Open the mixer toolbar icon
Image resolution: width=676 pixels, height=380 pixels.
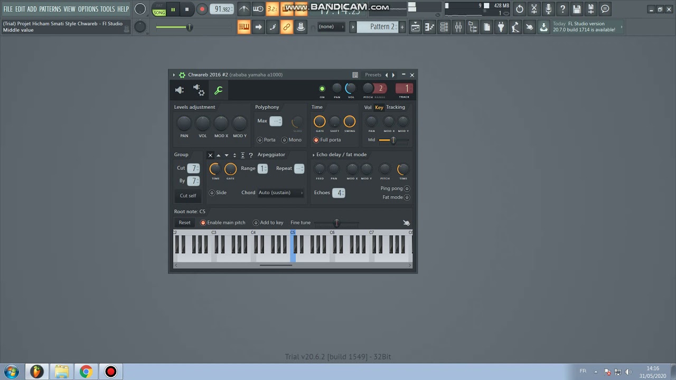pyautogui.click(x=458, y=27)
